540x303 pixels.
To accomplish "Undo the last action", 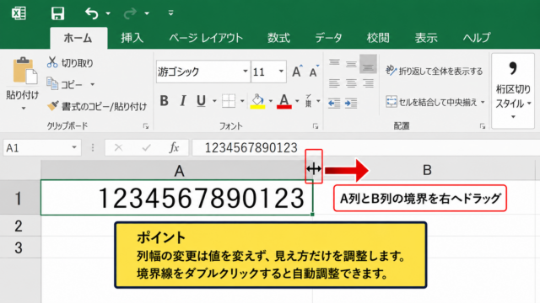I will pos(92,13).
